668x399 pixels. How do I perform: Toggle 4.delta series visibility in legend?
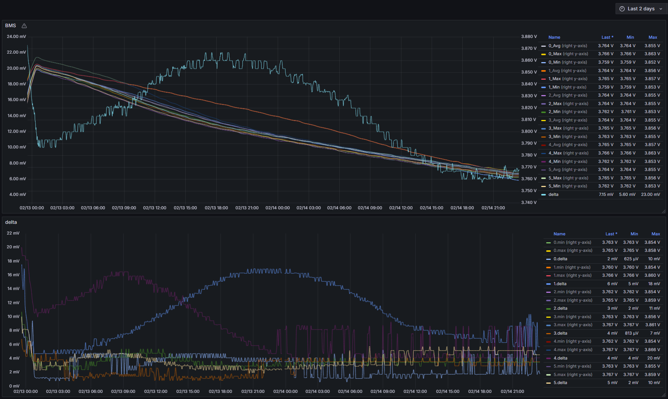[560, 358]
